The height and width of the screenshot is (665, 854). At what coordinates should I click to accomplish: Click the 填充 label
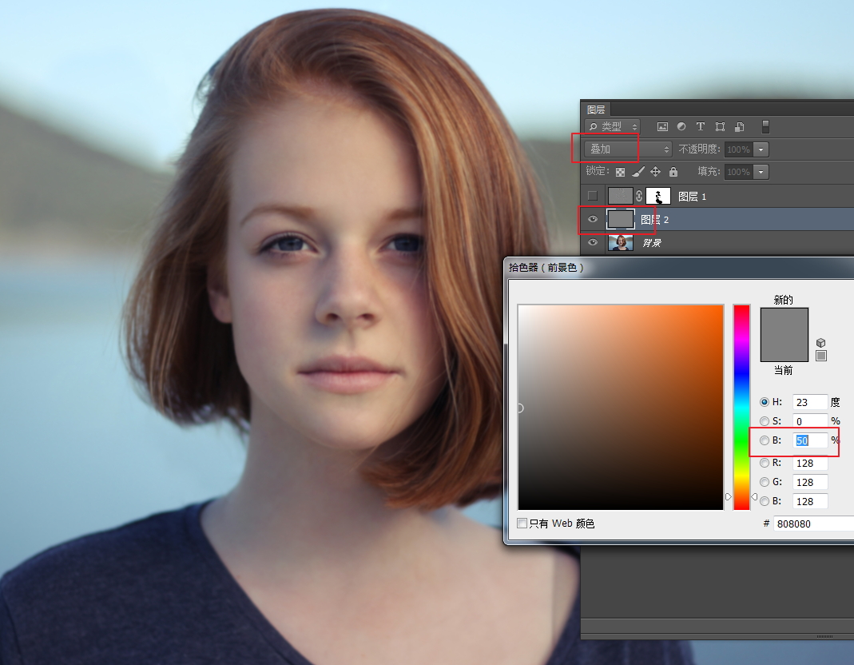(709, 171)
